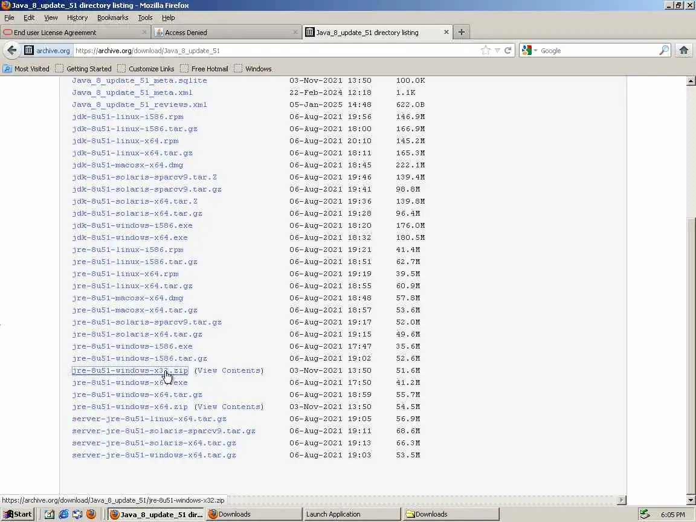
Task: Switch to End user License Agreement tab
Action: coord(76,33)
